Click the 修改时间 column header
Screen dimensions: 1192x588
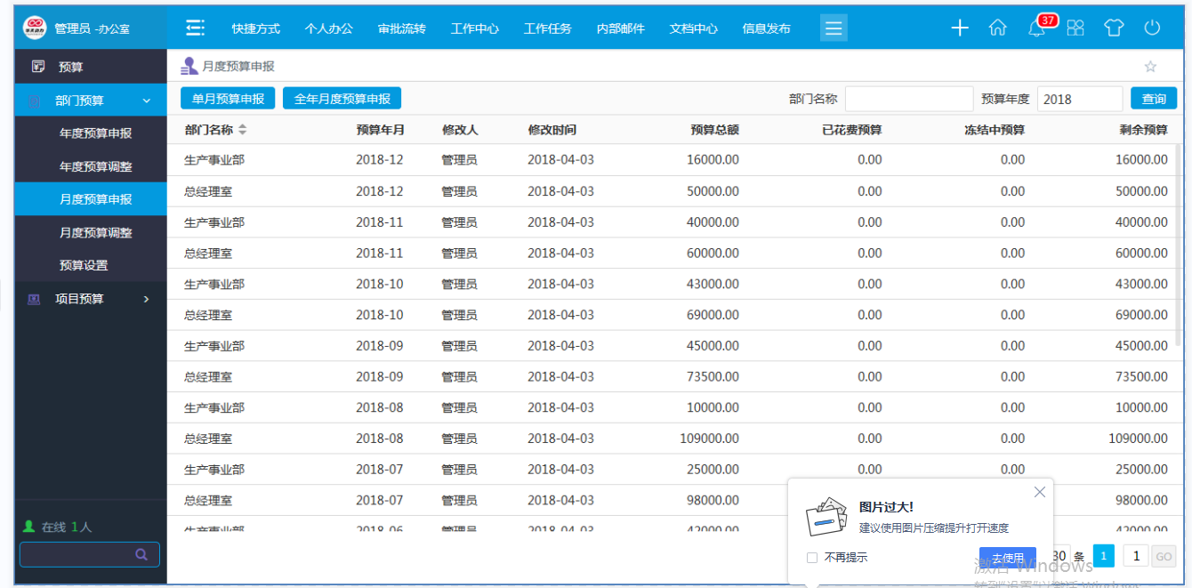[x=552, y=130]
